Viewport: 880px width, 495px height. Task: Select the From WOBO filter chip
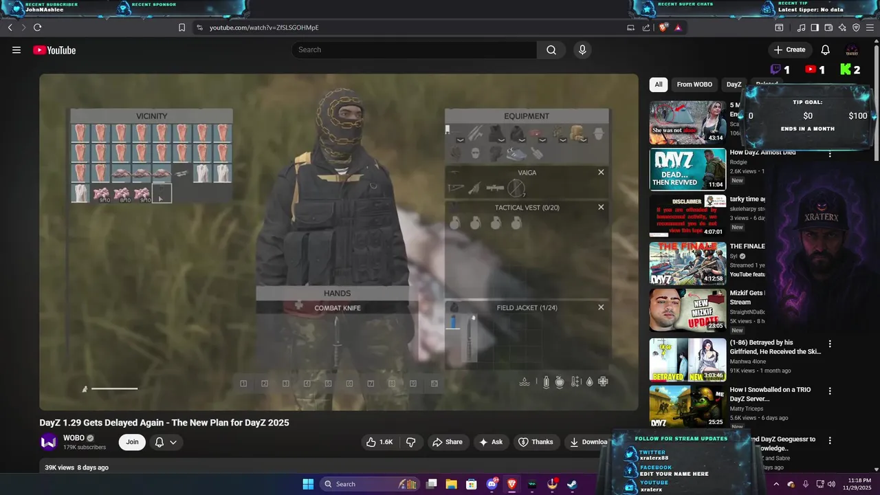tap(694, 85)
